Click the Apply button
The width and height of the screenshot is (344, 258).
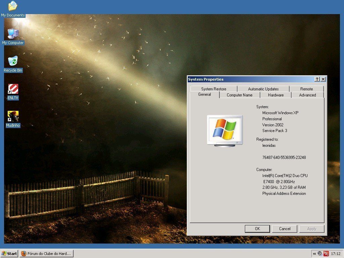[x=312, y=228]
